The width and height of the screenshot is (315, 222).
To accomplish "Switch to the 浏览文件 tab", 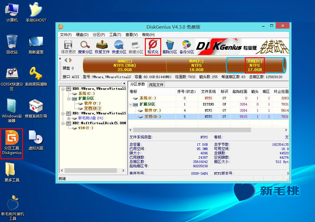I will (156, 85).
